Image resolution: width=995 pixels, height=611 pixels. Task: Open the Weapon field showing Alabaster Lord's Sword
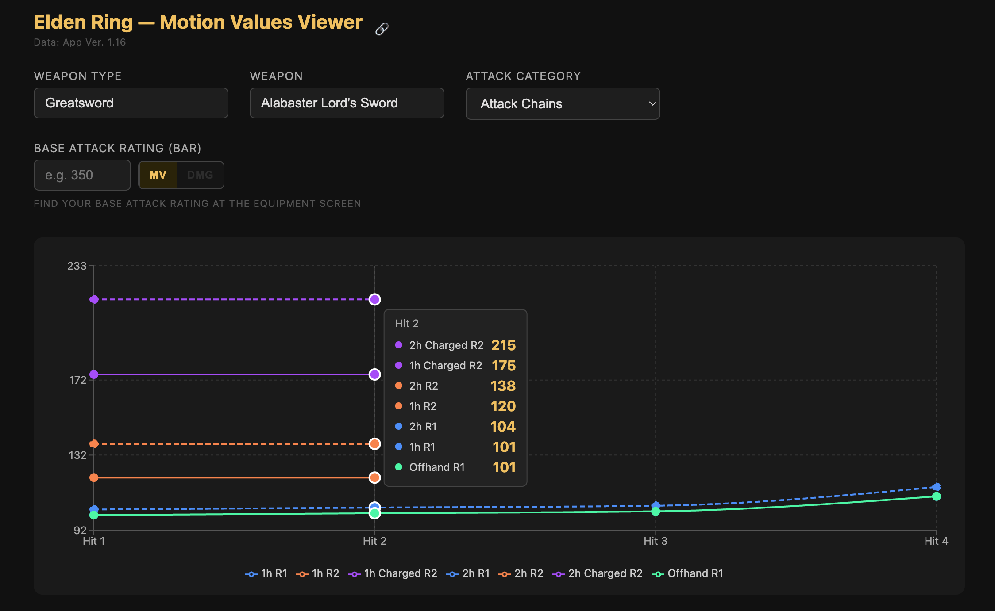347,103
